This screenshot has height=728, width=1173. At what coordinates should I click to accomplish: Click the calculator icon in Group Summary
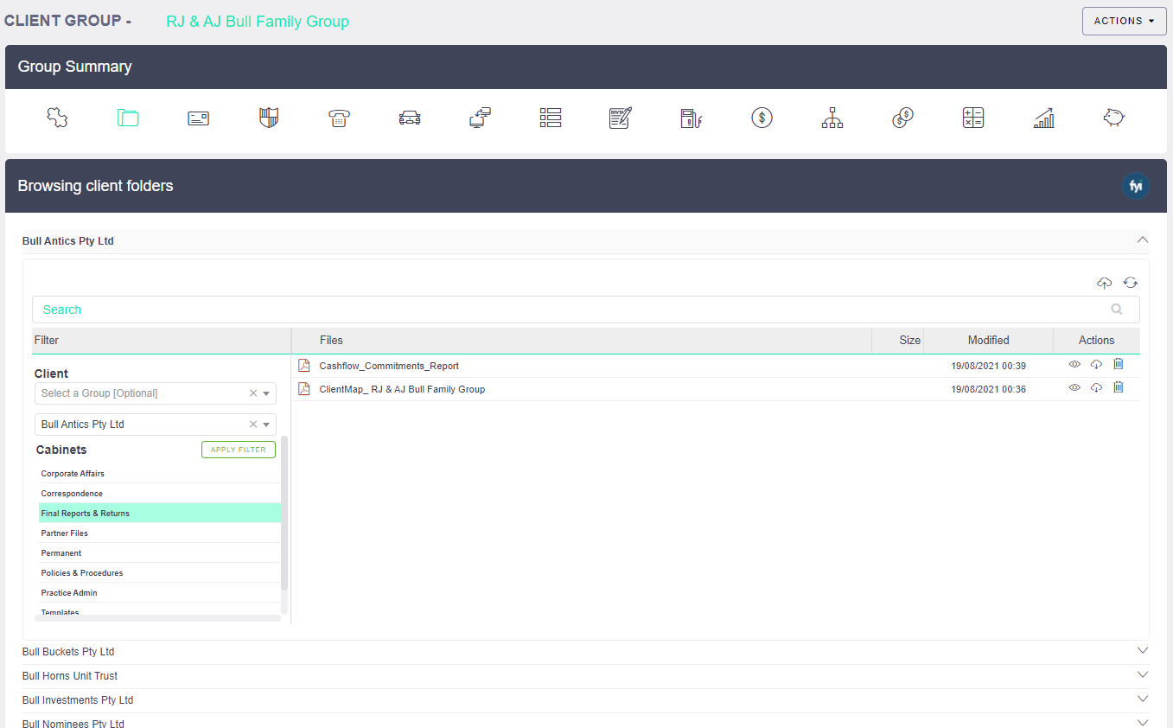(x=973, y=118)
